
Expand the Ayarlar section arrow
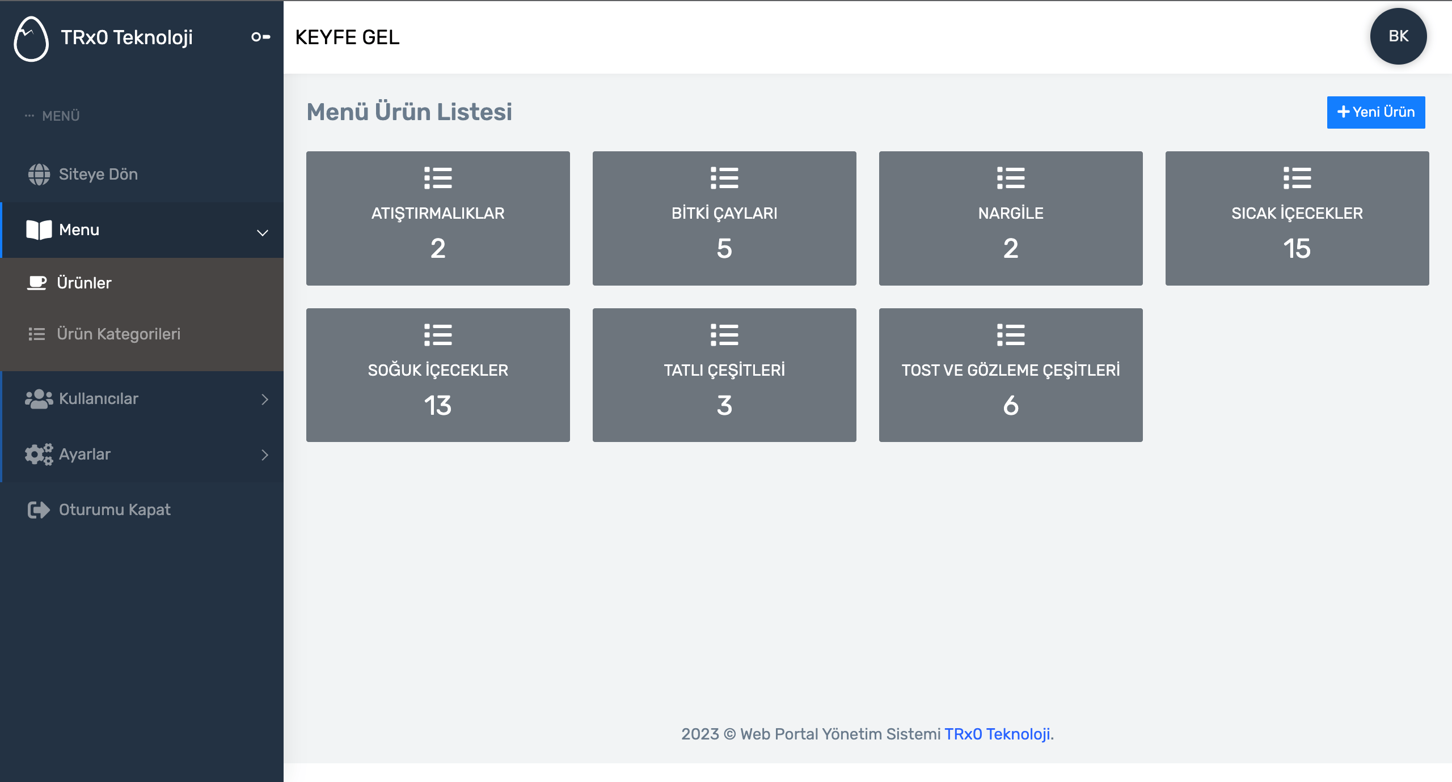(265, 454)
